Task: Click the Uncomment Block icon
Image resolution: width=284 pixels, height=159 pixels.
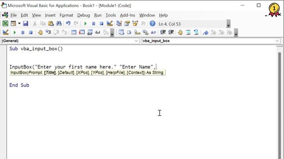Action: 196,32
